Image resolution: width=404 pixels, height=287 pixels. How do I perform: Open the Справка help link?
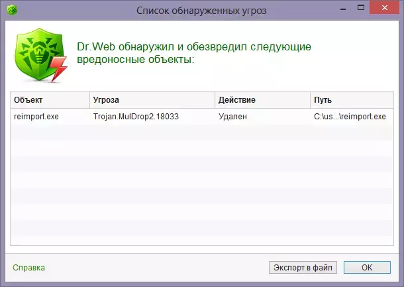tap(28, 268)
